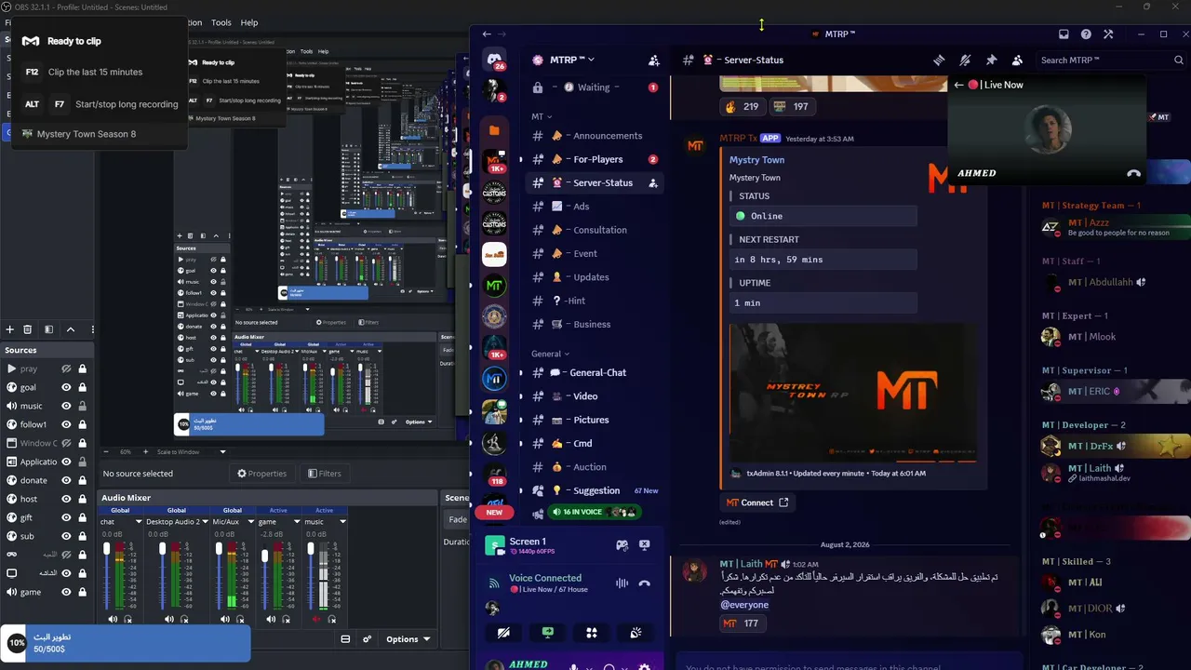Open the Audio Mixer Options dropdown
The width and height of the screenshot is (1191, 670).
408,639
